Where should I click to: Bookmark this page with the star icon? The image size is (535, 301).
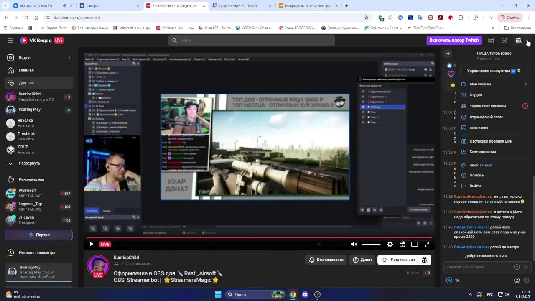coord(367,18)
